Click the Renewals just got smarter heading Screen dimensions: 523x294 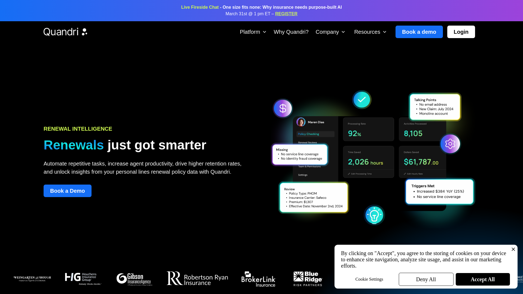coord(125,145)
